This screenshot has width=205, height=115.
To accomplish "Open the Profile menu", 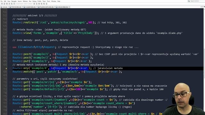I will (39, 1).
